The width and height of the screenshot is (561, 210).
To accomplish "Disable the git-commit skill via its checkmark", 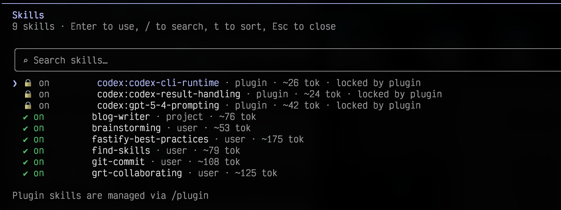I will tap(25, 162).
